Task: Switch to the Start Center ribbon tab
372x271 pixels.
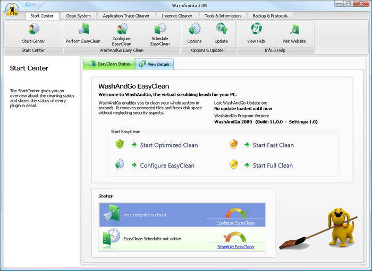Action: 42,16
